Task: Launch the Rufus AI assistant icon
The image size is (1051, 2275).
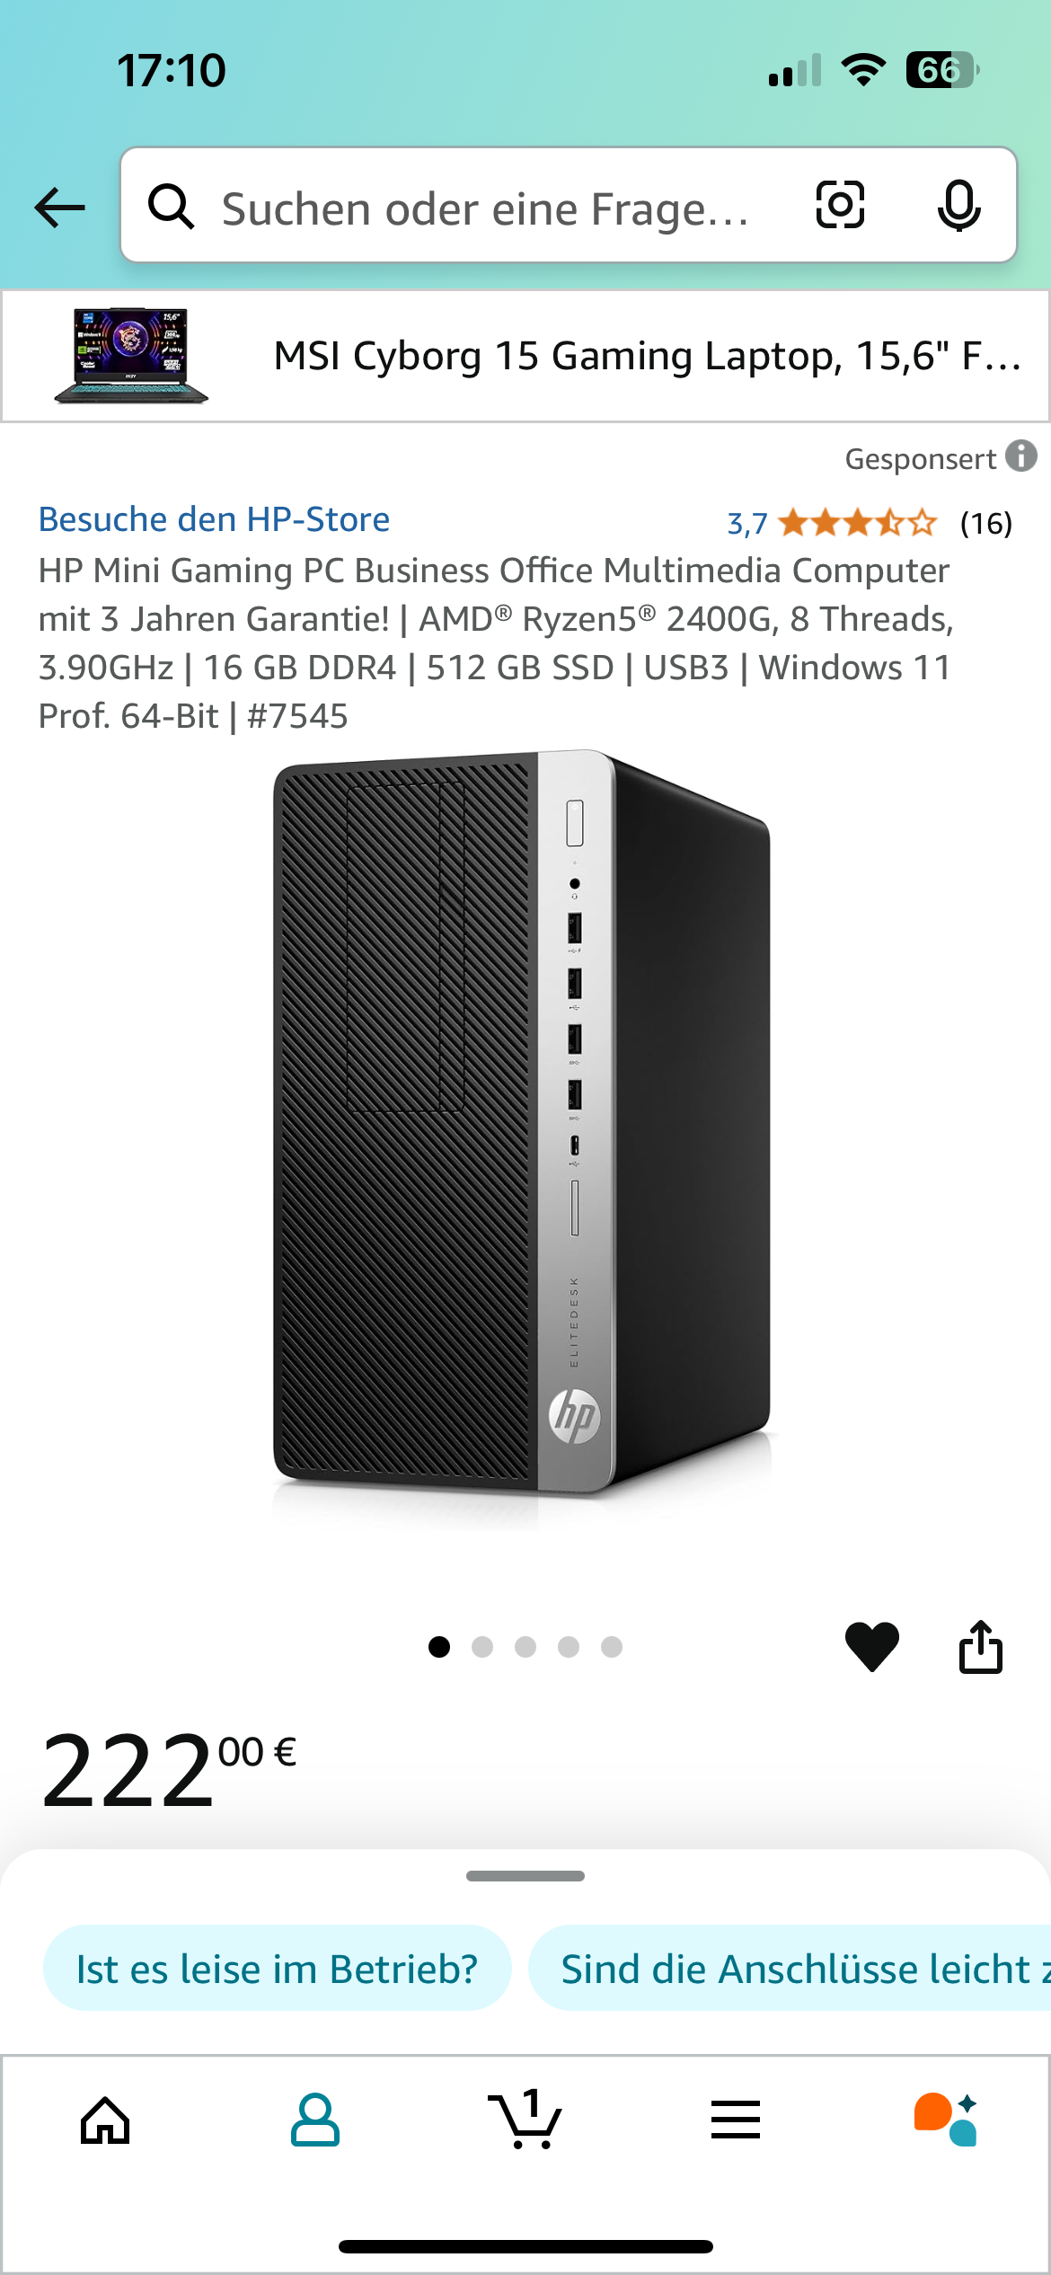Action: (946, 2120)
